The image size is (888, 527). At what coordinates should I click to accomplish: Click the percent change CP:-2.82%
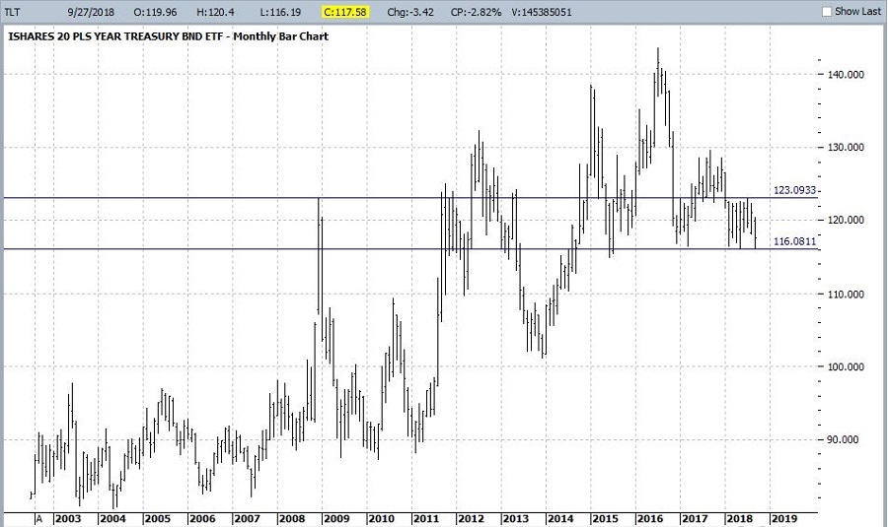(477, 12)
